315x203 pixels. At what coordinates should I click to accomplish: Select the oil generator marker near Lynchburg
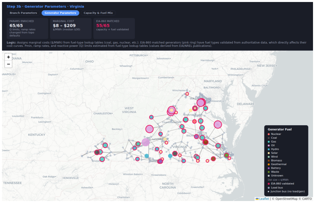pos(146,142)
